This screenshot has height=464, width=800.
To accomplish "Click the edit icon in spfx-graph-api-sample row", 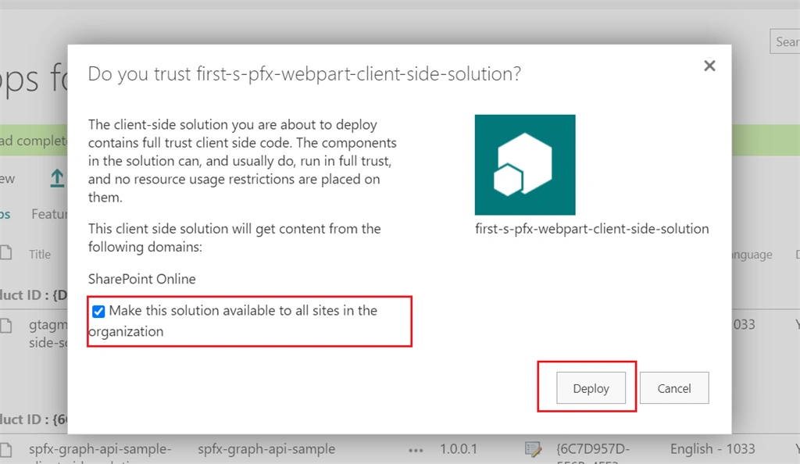I will 533,449.
